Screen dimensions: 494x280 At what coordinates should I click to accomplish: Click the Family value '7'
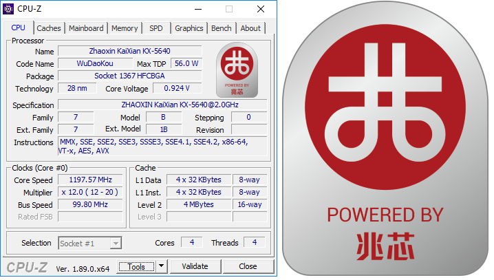[76, 117]
